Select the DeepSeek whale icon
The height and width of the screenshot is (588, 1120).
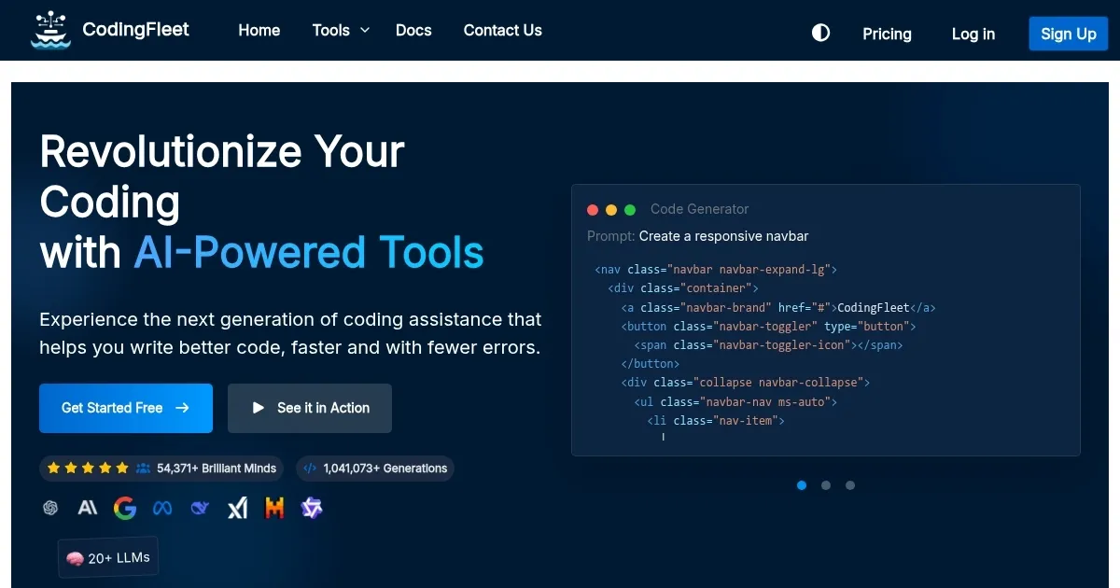(x=200, y=508)
